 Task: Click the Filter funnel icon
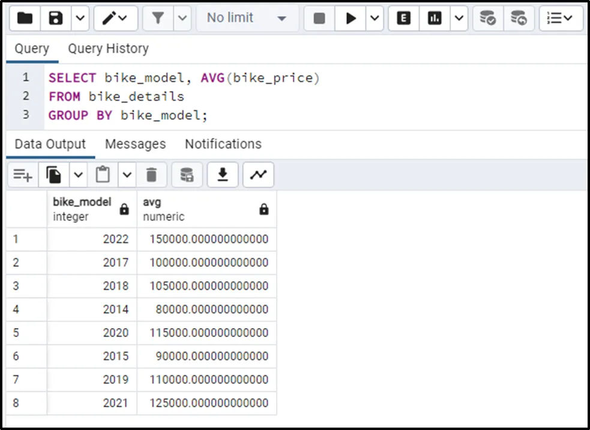tap(158, 19)
